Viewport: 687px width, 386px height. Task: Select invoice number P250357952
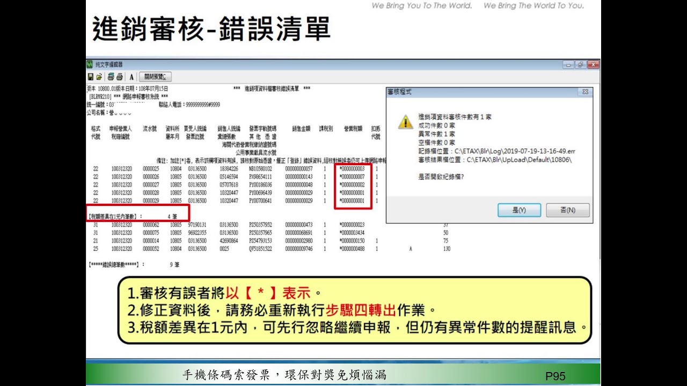point(260,225)
